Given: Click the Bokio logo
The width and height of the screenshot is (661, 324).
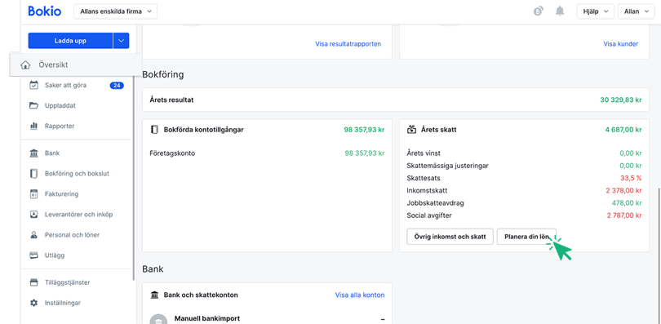Looking at the screenshot, I should (44, 11).
